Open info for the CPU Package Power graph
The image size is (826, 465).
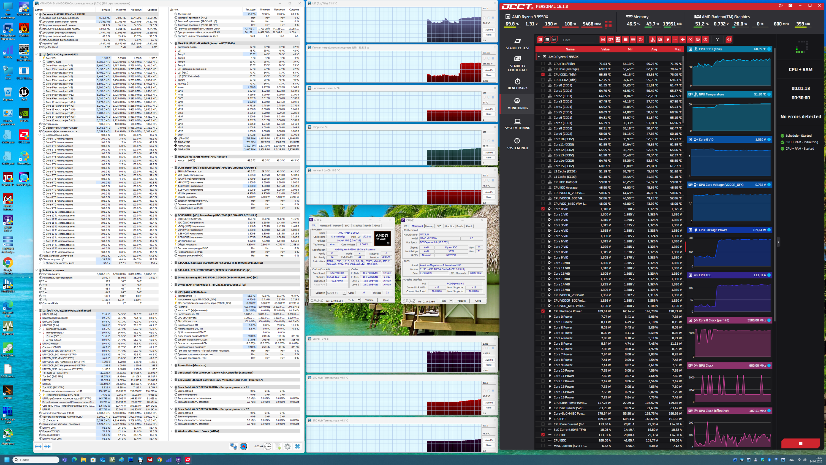pos(769,230)
